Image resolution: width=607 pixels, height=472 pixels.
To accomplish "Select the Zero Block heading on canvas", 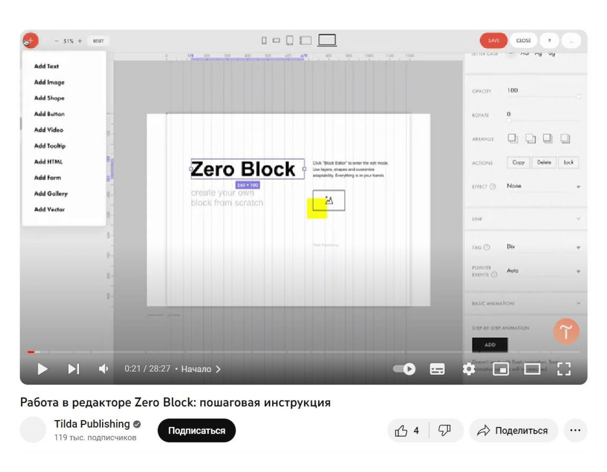I will coord(247,169).
